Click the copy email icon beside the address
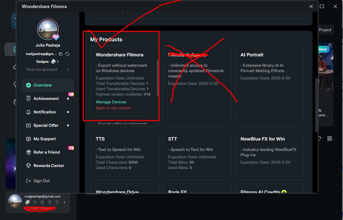Image resolution: width=343 pixels, height=220 pixels. tap(61, 54)
